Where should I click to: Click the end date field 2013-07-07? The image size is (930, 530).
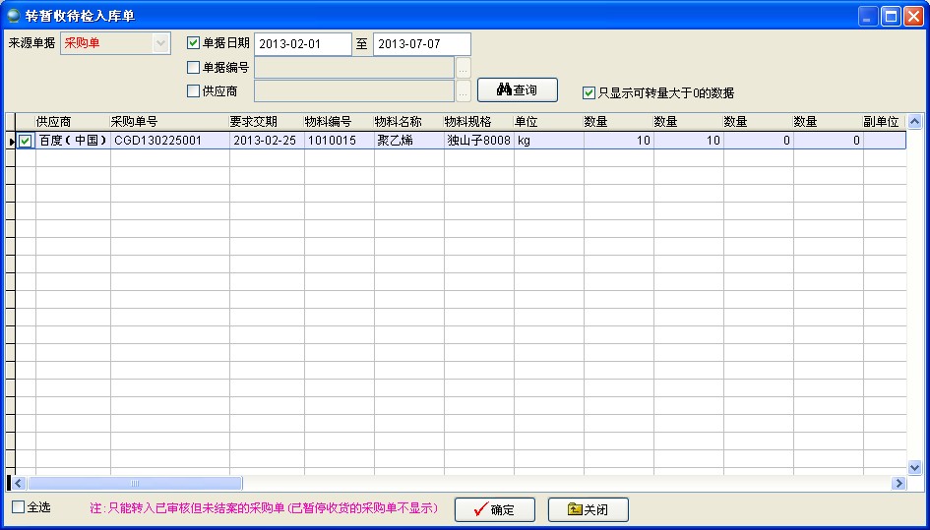[x=421, y=44]
